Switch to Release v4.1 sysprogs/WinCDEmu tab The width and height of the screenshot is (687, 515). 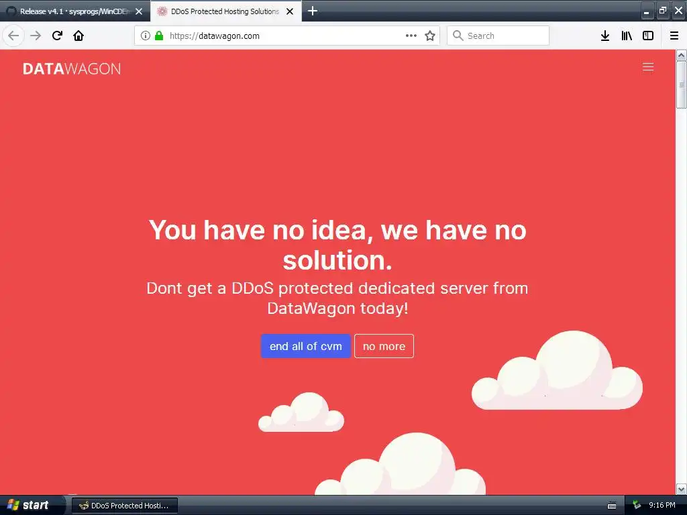tap(75, 11)
